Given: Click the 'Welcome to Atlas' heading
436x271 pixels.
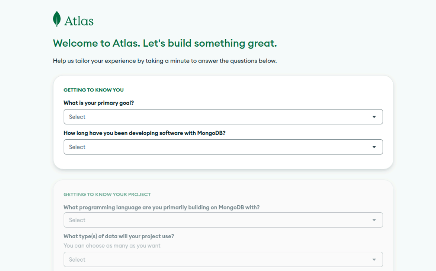Looking at the screenshot, I should coord(164,43).
